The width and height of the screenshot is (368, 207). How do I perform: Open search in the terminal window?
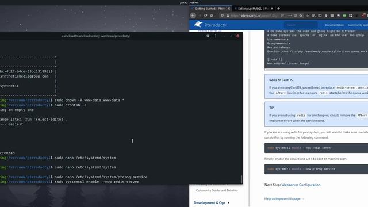pos(208,36)
